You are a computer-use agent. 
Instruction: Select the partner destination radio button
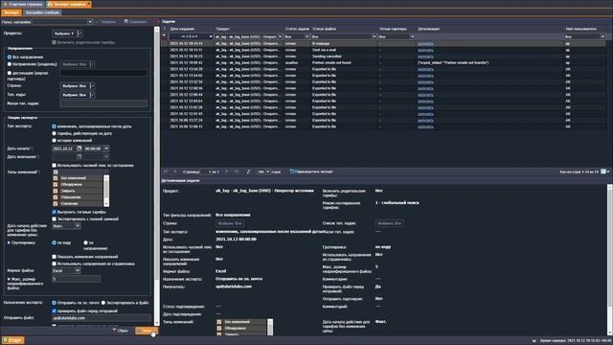(x=10, y=73)
